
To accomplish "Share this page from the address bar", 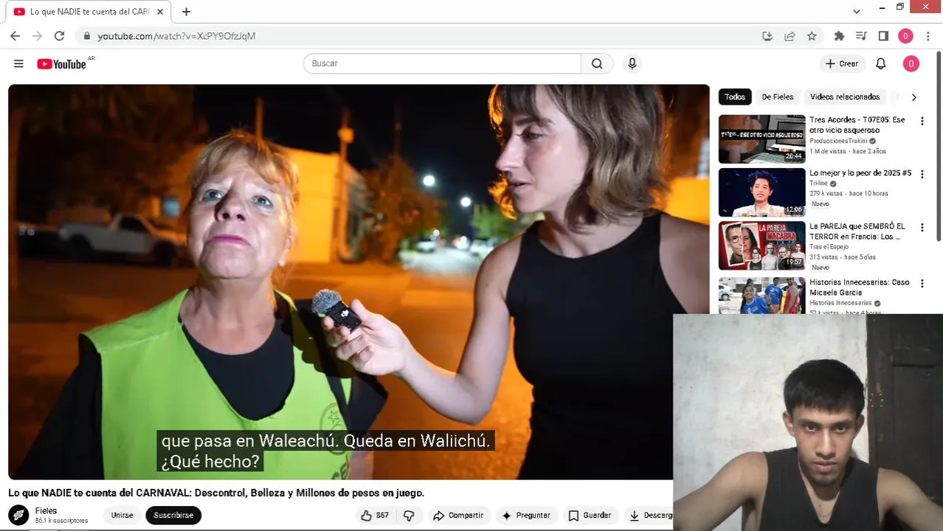I will pos(790,35).
